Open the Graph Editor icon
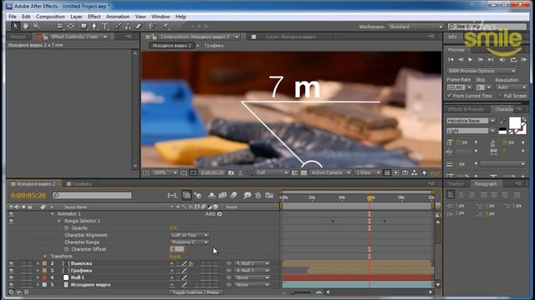The width and height of the screenshot is (535, 300). pos(269,195)
